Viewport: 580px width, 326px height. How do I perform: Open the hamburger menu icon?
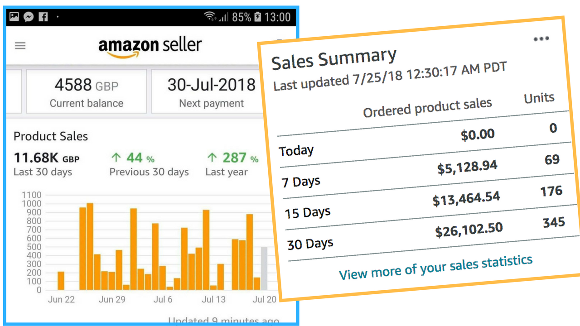click(x=20, y=46)
